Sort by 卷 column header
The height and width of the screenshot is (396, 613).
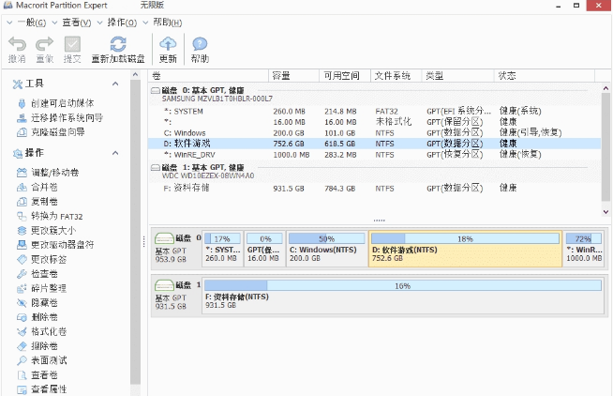[x=208, y=75]
